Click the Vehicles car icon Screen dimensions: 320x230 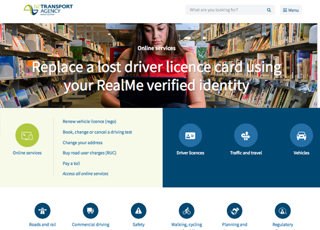coord(302,136)
